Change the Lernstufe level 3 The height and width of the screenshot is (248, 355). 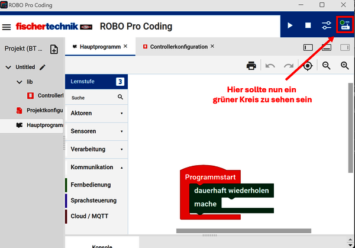[x=120, y=82]
